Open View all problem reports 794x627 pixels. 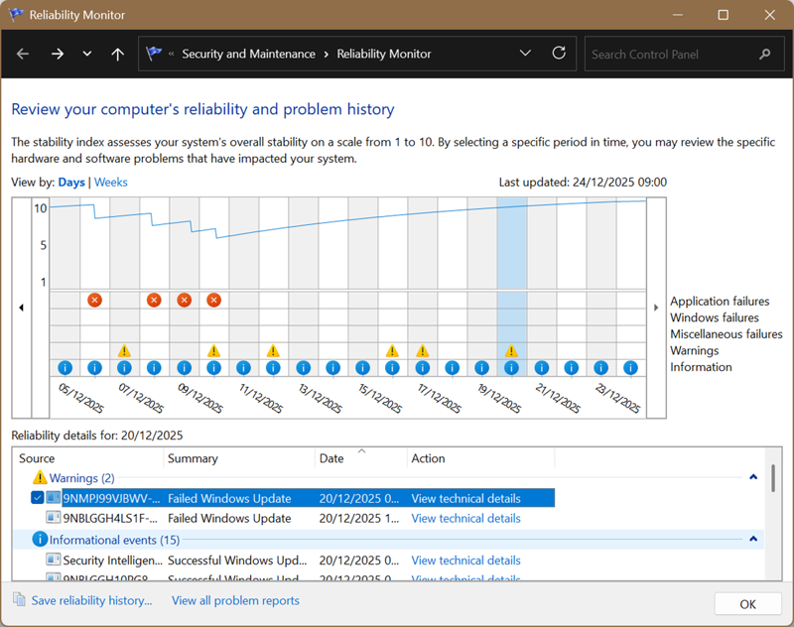point(235,600)
